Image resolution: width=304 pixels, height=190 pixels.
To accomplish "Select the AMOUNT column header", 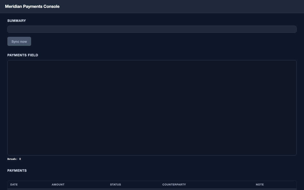I will 58,184.
